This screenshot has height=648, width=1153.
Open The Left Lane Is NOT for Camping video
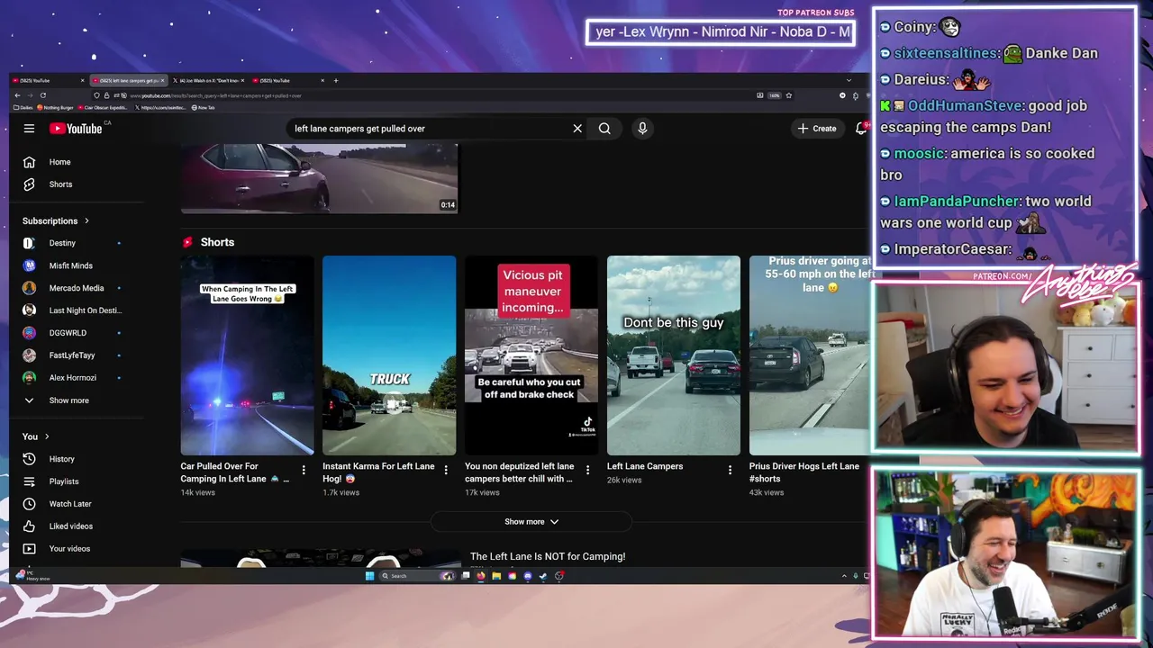pos(548,556)
